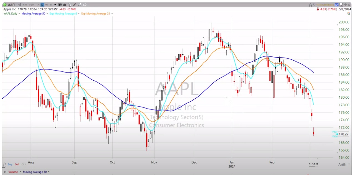Click the 164.00 price axis label

344,158
